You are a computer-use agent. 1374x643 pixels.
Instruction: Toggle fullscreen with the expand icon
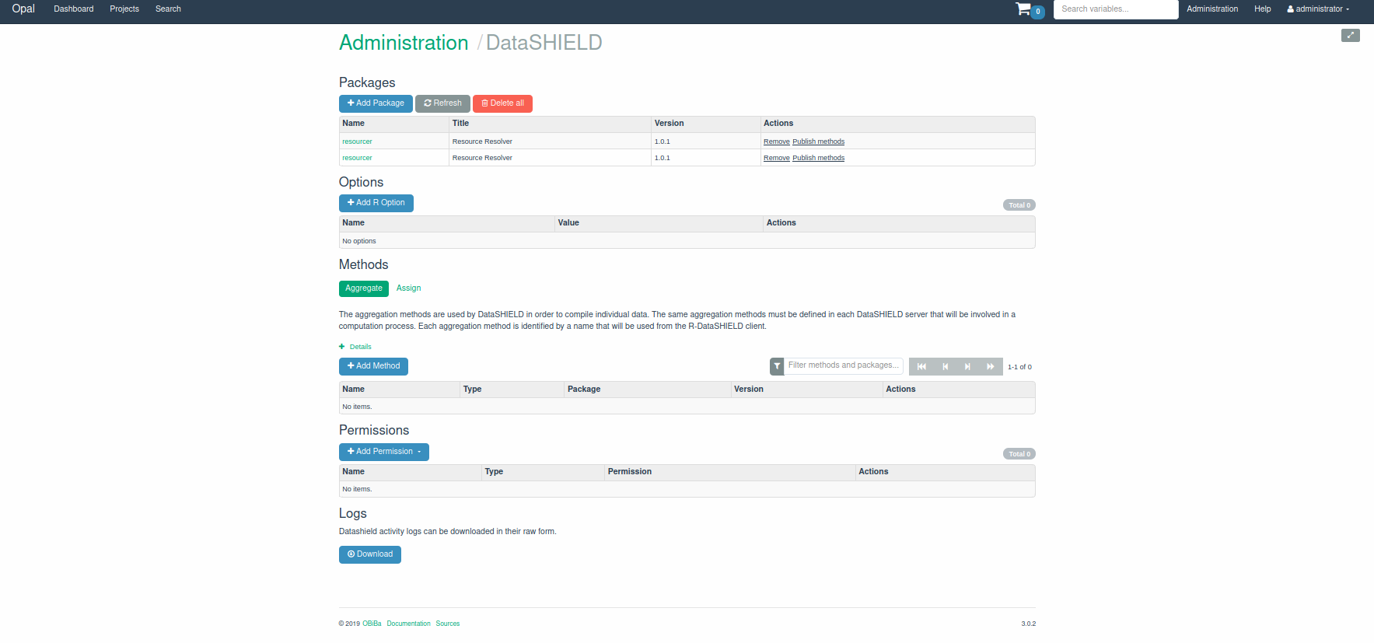click(1351, 35)
